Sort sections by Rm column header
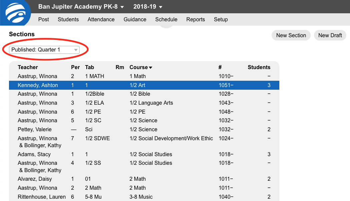 pyautogui.click(x=120, y=67)
